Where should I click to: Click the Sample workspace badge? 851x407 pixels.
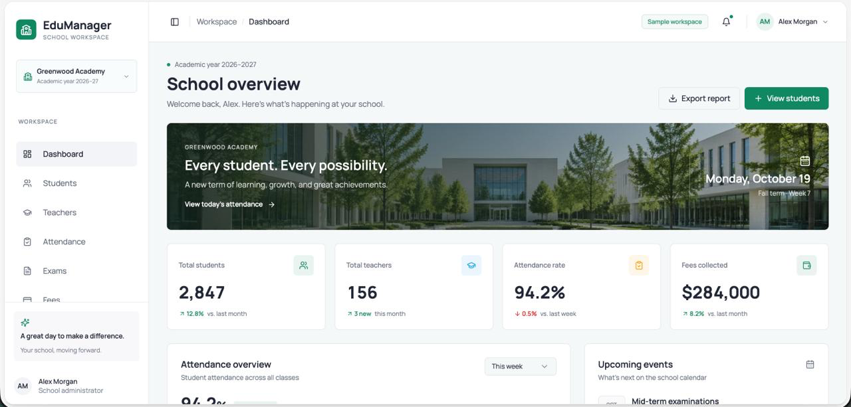coord(675,22)
